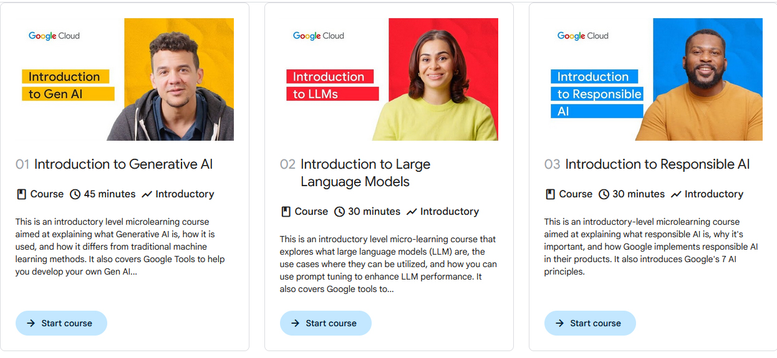Viewport: 777px width, 358px height.
Task: Click the book icon in Large Language Models card
Action: click(x=286, y=212)
